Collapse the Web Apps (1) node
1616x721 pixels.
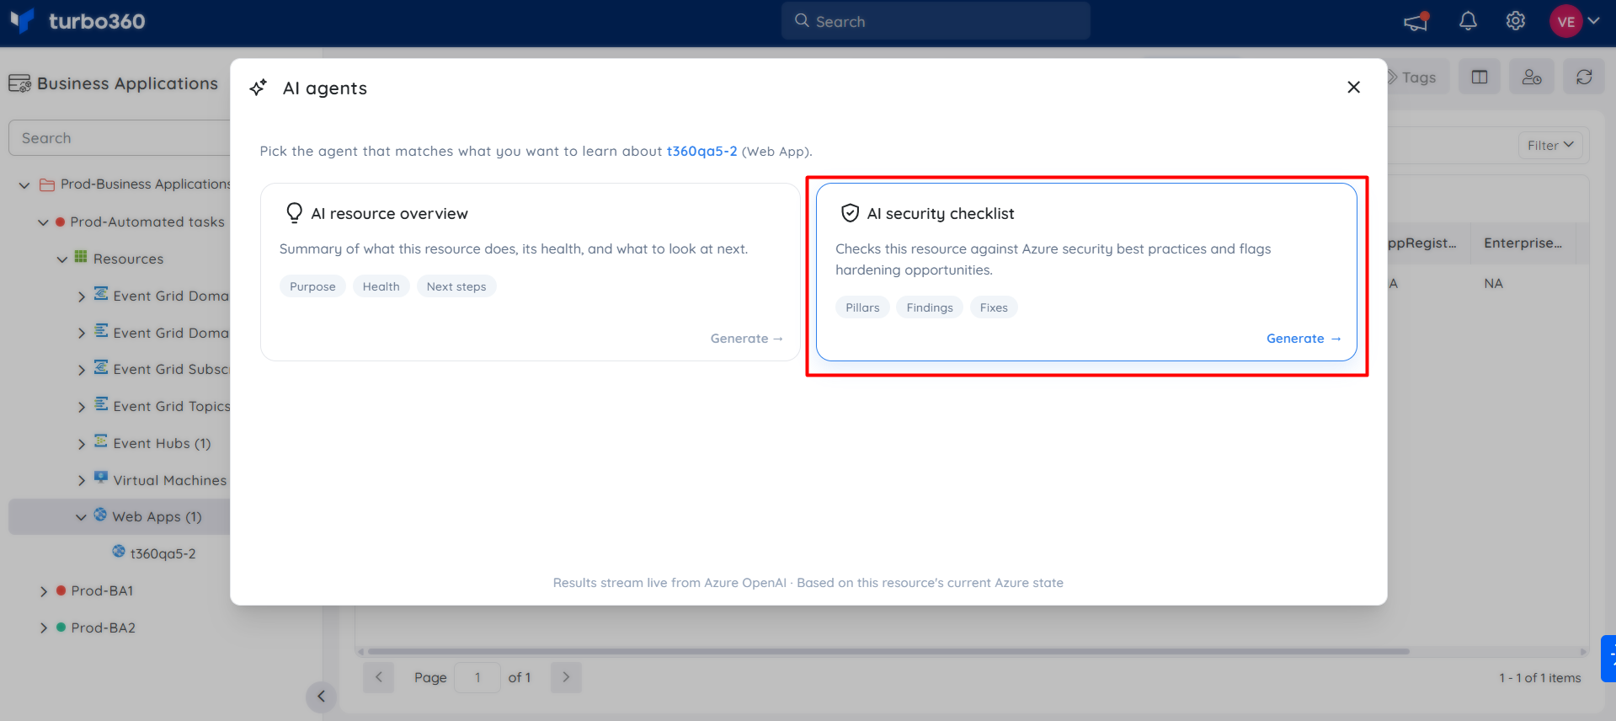pyautogui.click(x=81, y=517)
